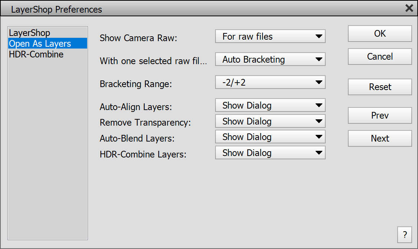Reset preferences with the Reset button
This screenshot has height=249, width=418.
pos(380,87)
